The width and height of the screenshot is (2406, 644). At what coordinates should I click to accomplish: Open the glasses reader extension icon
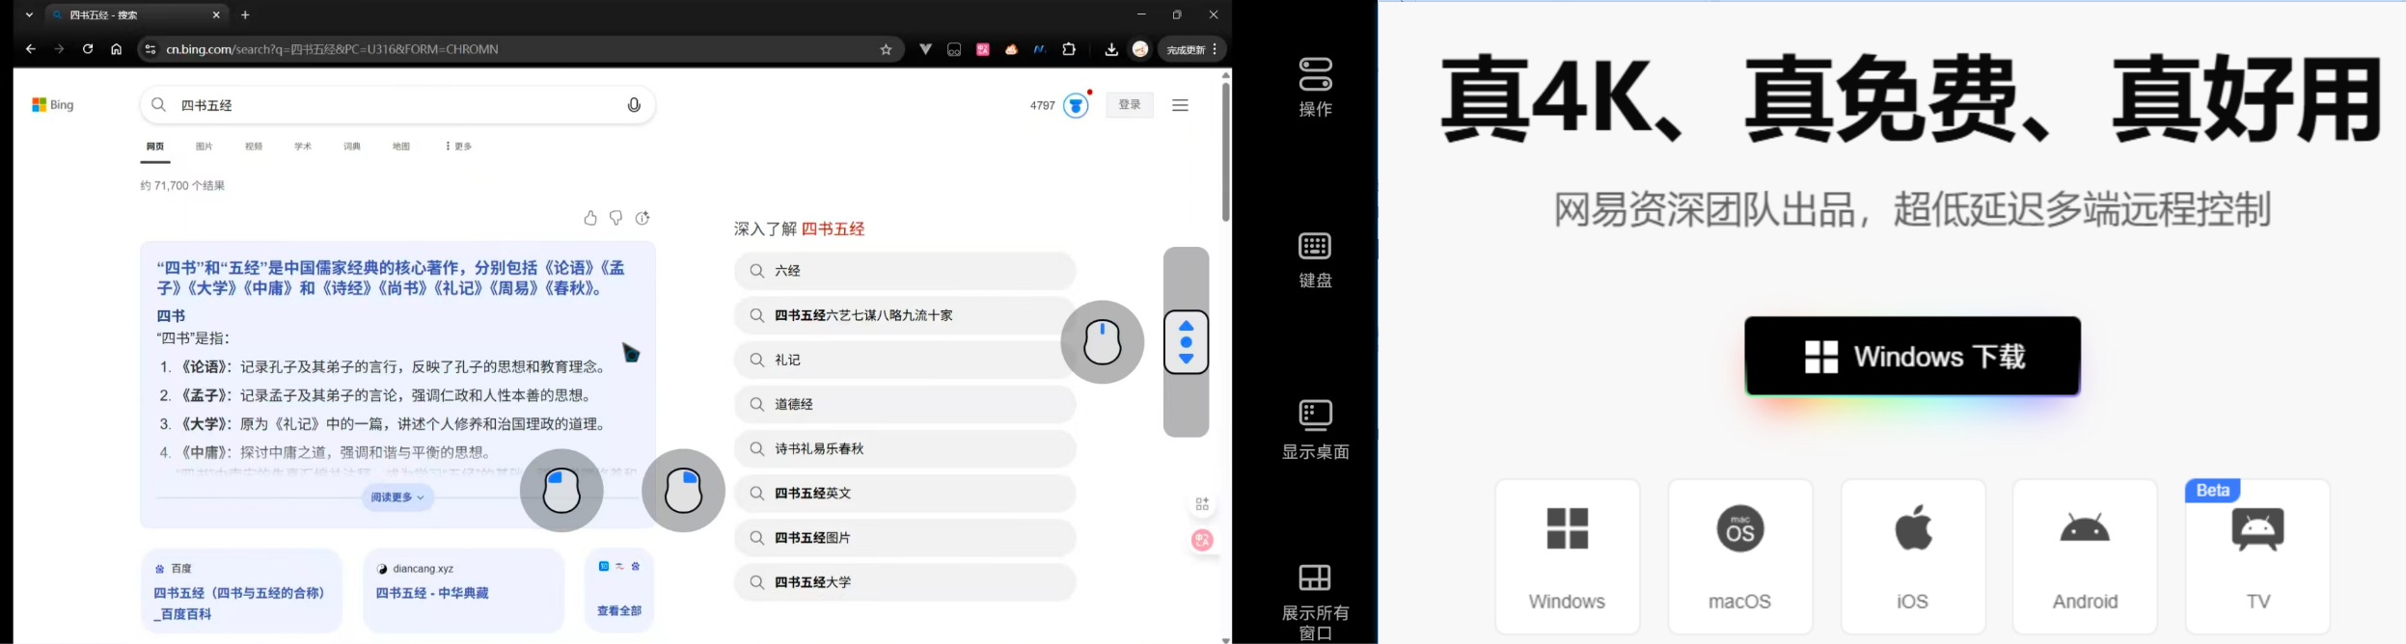954,49
